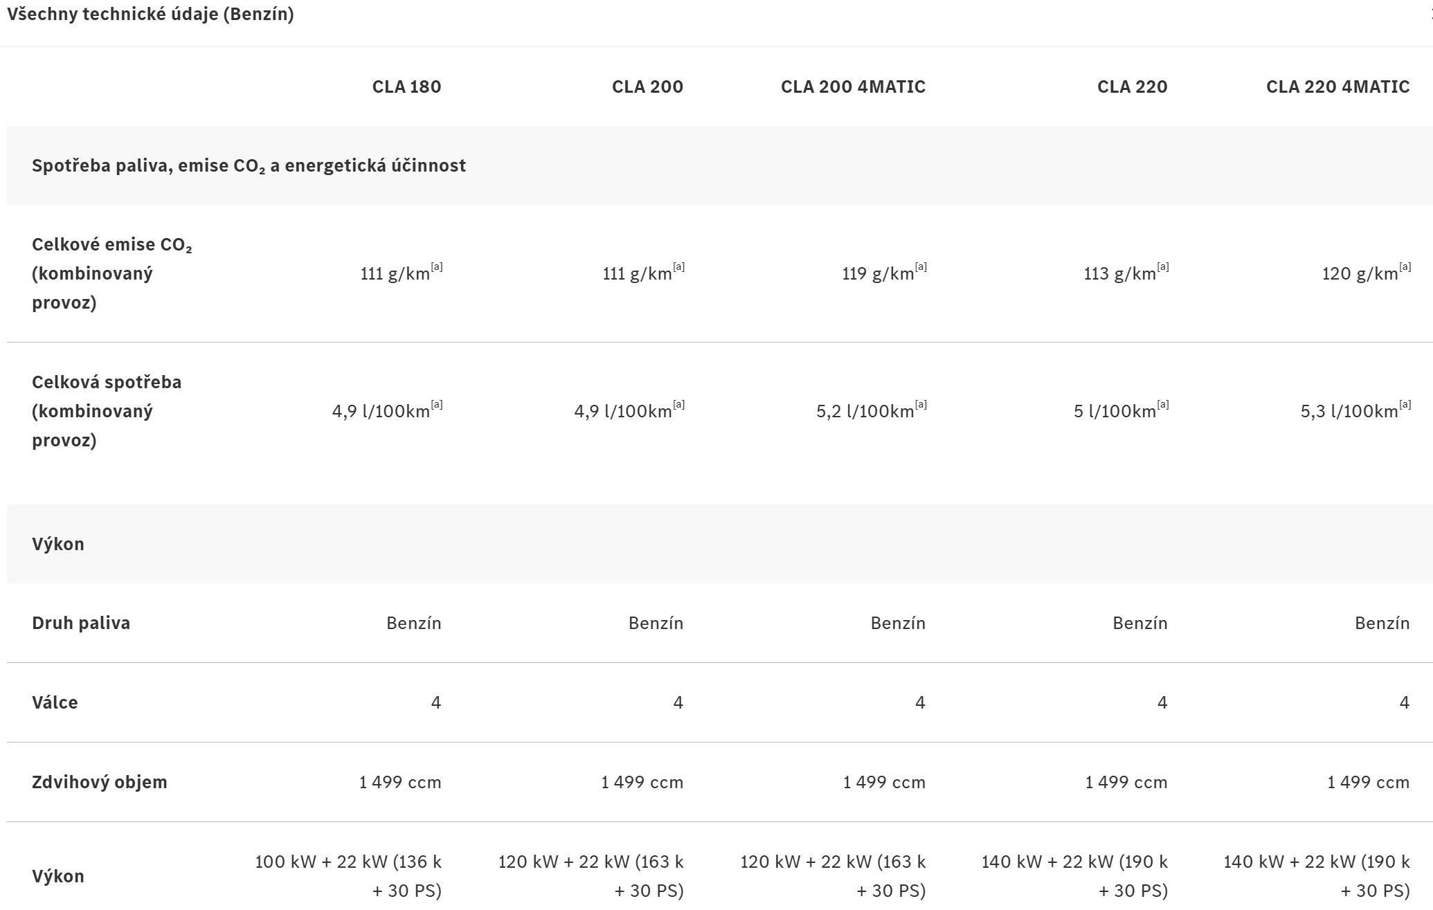Image resolution: width=1433 pixels, height=910 pixels.
Task: Open footnote [a] for CLA 180 4,9 l/100km
Action: [437, 405]
